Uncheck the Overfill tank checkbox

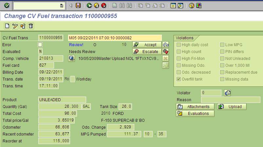[x=178, y=79]
